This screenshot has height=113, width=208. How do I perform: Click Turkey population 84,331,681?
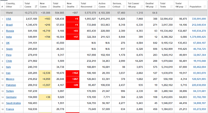200,91
